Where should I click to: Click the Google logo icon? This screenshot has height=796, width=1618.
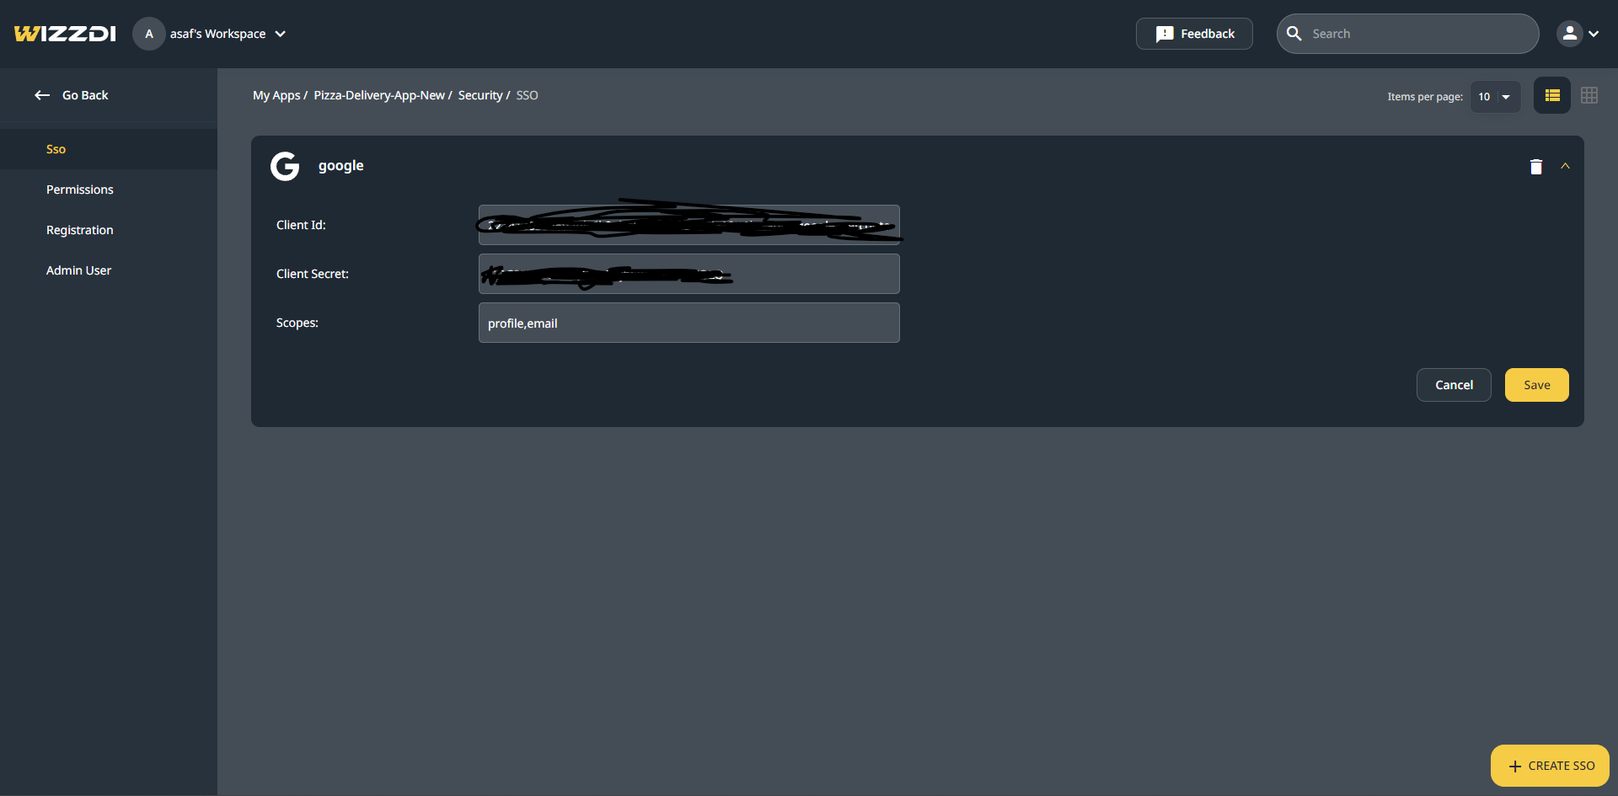pyautogui.click(x=285, y=166)
